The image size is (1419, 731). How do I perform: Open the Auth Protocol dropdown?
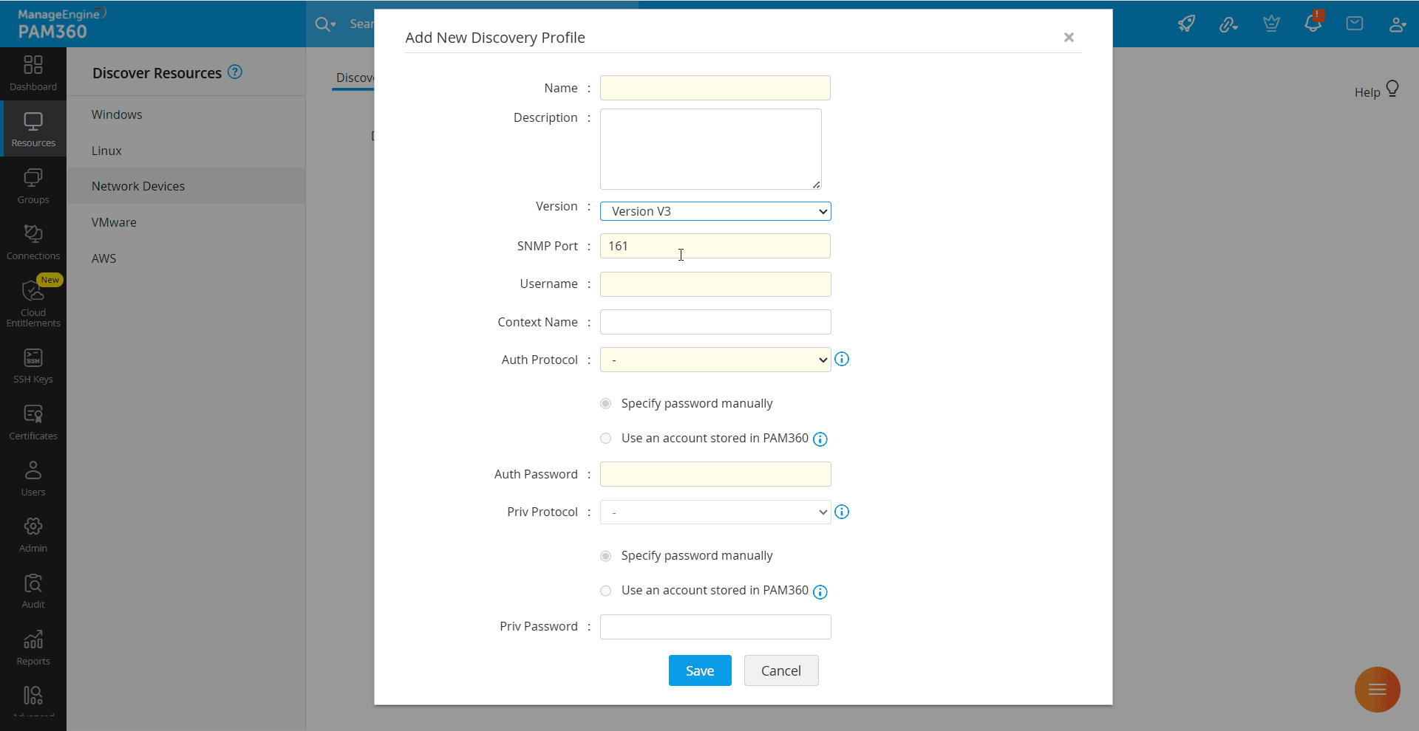715,360
